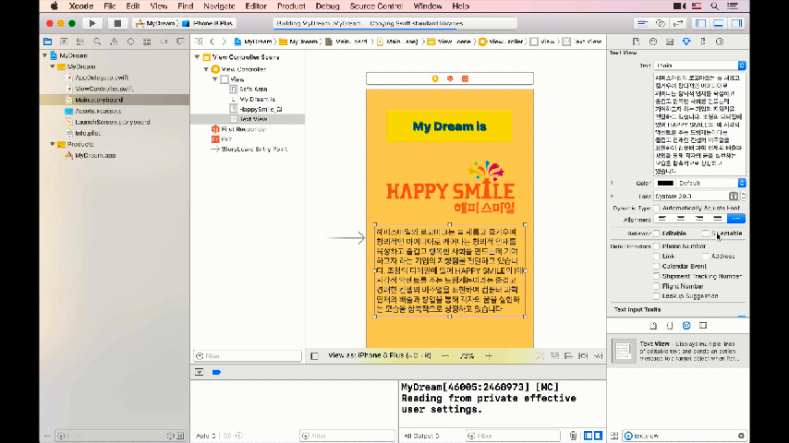Open the Issue navigator warning icon

(x=114, y=42)
